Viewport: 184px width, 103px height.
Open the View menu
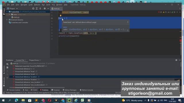coord(17,5)
